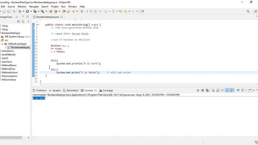Click the Open Task icon
The image size is (258, 145).
click(x=69, y=11)
